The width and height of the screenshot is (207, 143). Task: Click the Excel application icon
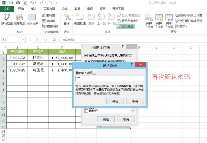(x=4, y=3)
